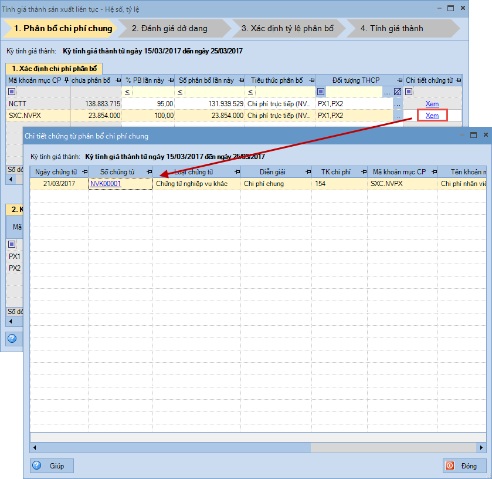Image resolution: width=492 pixels, height=479 pixels.
Task: Pin the Ngày chứng từ column in dialog
Action: (84, 172)
